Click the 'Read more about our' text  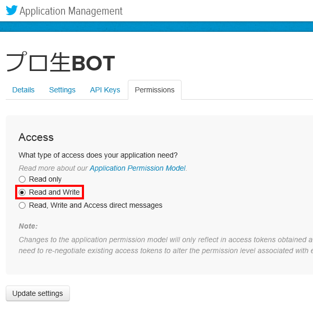[53, 168]
